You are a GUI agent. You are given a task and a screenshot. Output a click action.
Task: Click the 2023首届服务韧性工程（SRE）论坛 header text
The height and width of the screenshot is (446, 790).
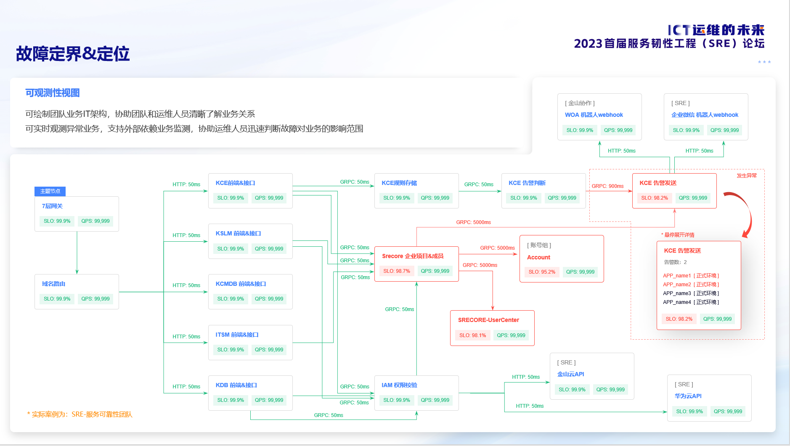pyautogui.click(x=669, y=44)
